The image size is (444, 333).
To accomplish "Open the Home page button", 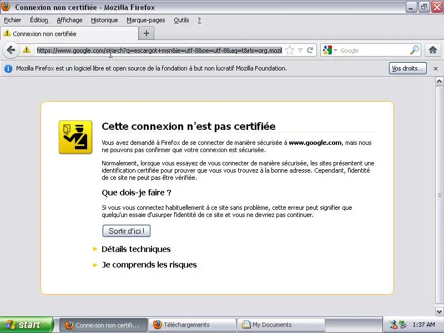I will tap(433, 50).
